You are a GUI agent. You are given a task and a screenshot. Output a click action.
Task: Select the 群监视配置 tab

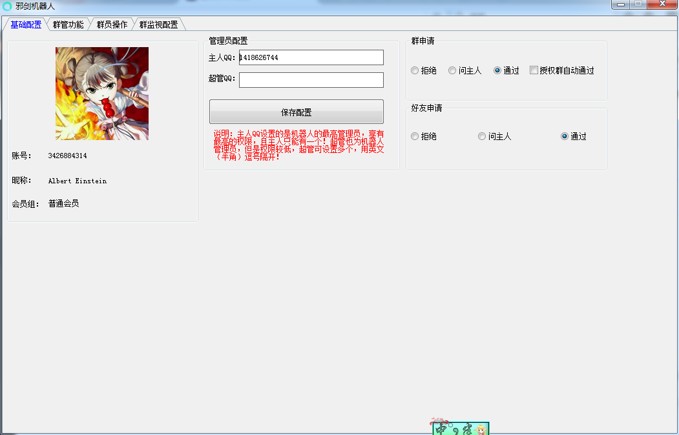coord(158,25)
